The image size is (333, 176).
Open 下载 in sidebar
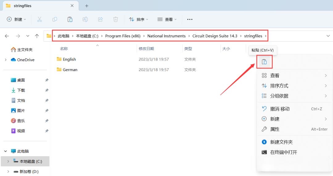pyautogui.click(x=18, y=90)
